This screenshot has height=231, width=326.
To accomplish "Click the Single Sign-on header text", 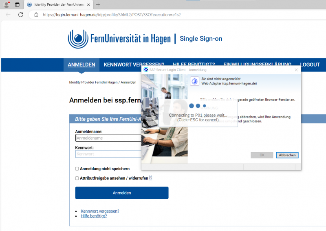I will click(201, 38).
